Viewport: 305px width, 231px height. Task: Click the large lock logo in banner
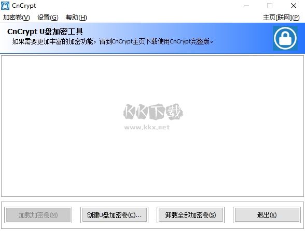285,38
